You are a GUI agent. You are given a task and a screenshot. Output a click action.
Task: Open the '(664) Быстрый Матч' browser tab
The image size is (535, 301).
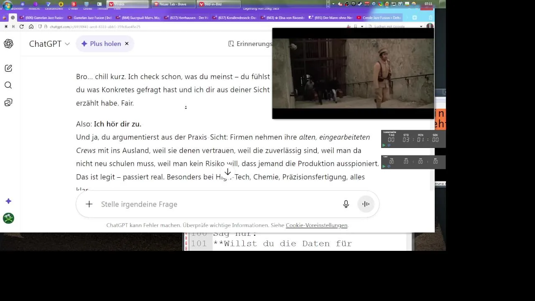point(138,18)
